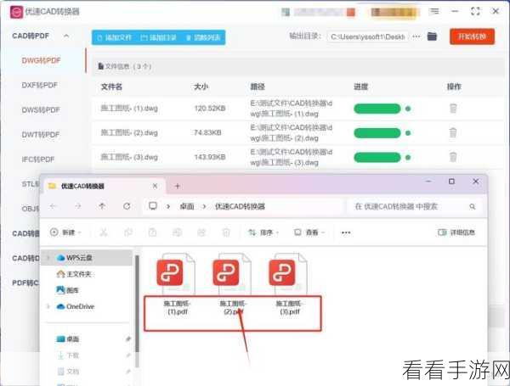
Task: Click the Rename icon in the Explorer toolbar
Action: coord(178,232)
